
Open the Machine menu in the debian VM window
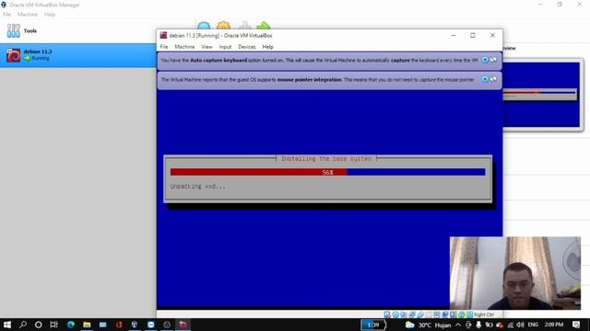(184, 47)
